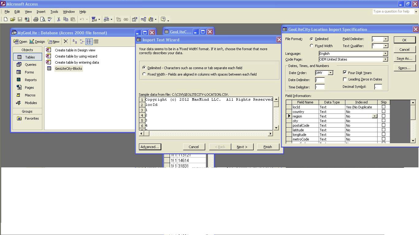Open the Edit menu
The height and width of the screenshot is (235, 419).
click(17, 12)
